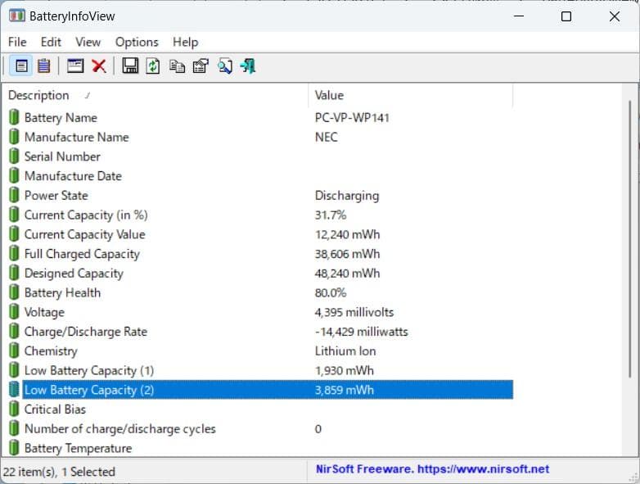Click the vertical scrollbar of the list
This screenshot has width=640, height=484.
(x=630, y=239)
